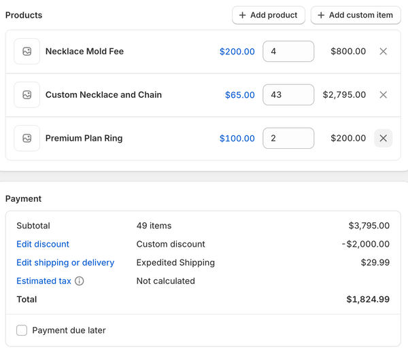Select the $3,795.00 subtotal amount
The height and width of the screenshot is (352, 408).
pyautogui.click(x=369, y=226)
